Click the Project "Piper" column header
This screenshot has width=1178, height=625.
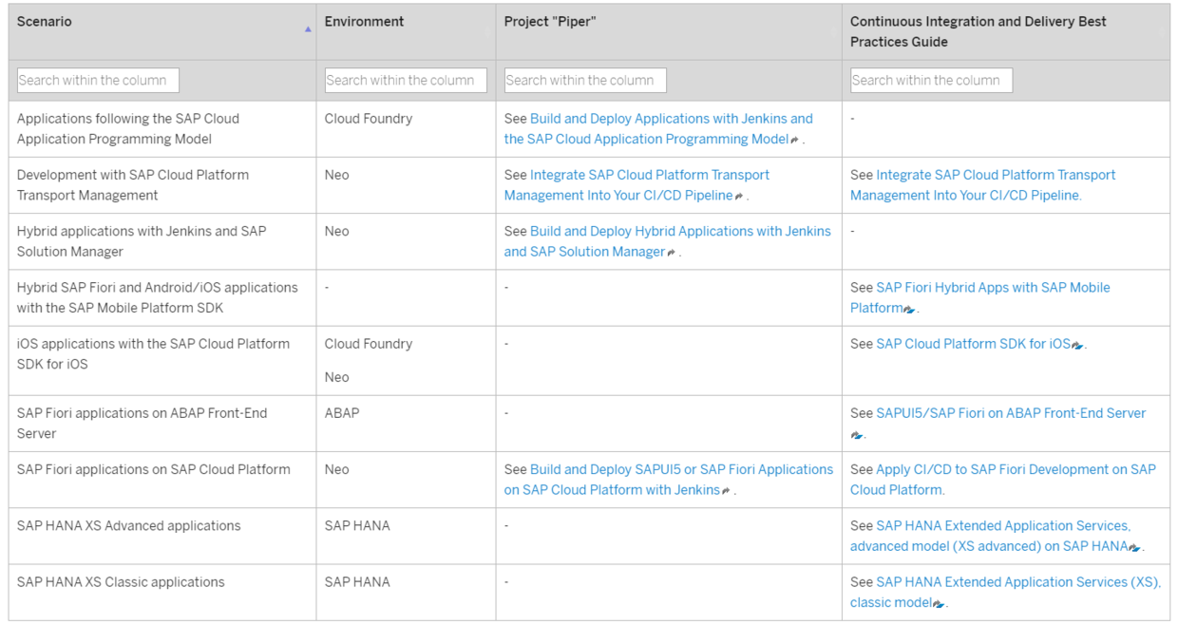pos(549,22)
